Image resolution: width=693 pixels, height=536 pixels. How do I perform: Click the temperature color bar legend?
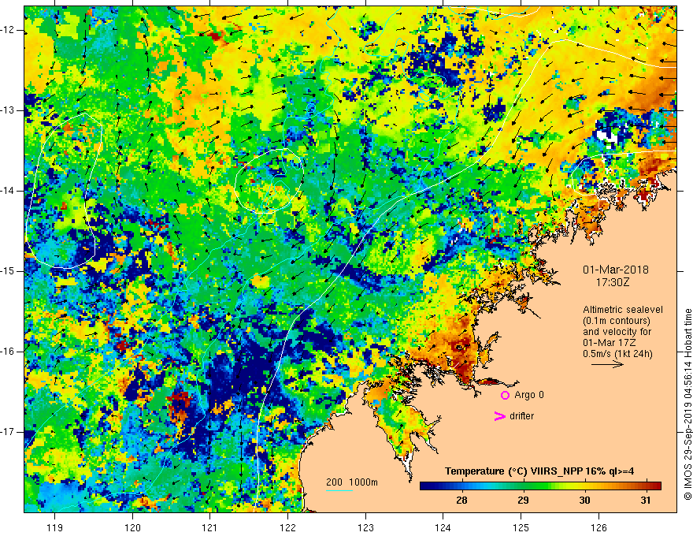[x=540, y=486]
